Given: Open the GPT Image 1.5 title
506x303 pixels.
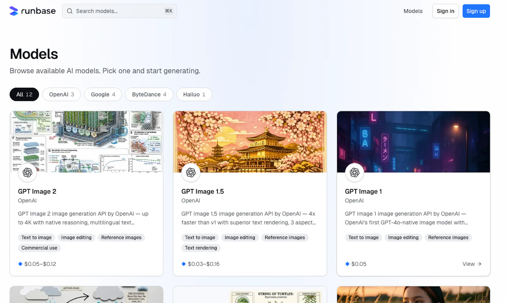Looking at the screenshot, I should (x=202, y=192).
